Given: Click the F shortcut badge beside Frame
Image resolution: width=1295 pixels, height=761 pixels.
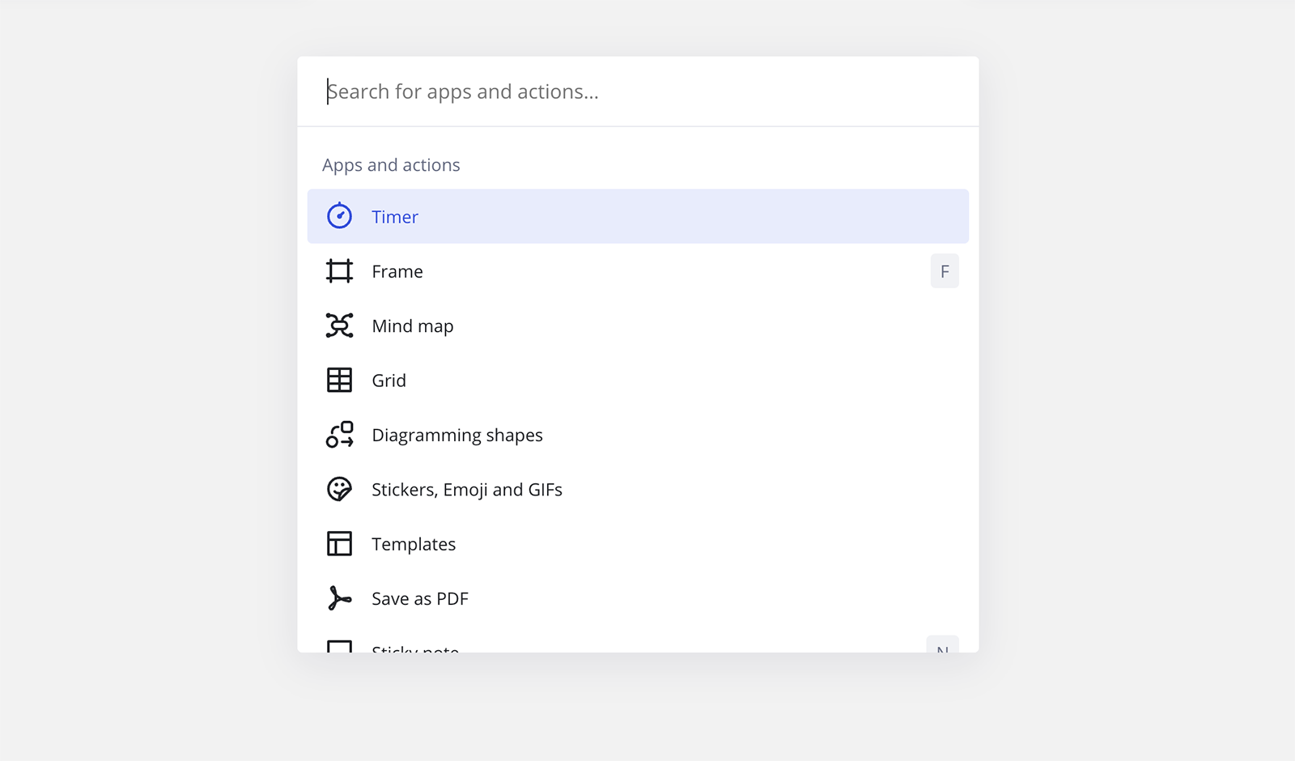Looking at the screenshot, I should [945, 271].
